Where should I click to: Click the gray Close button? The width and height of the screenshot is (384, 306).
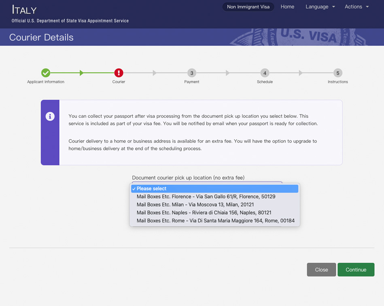click(x=321, y=270)
